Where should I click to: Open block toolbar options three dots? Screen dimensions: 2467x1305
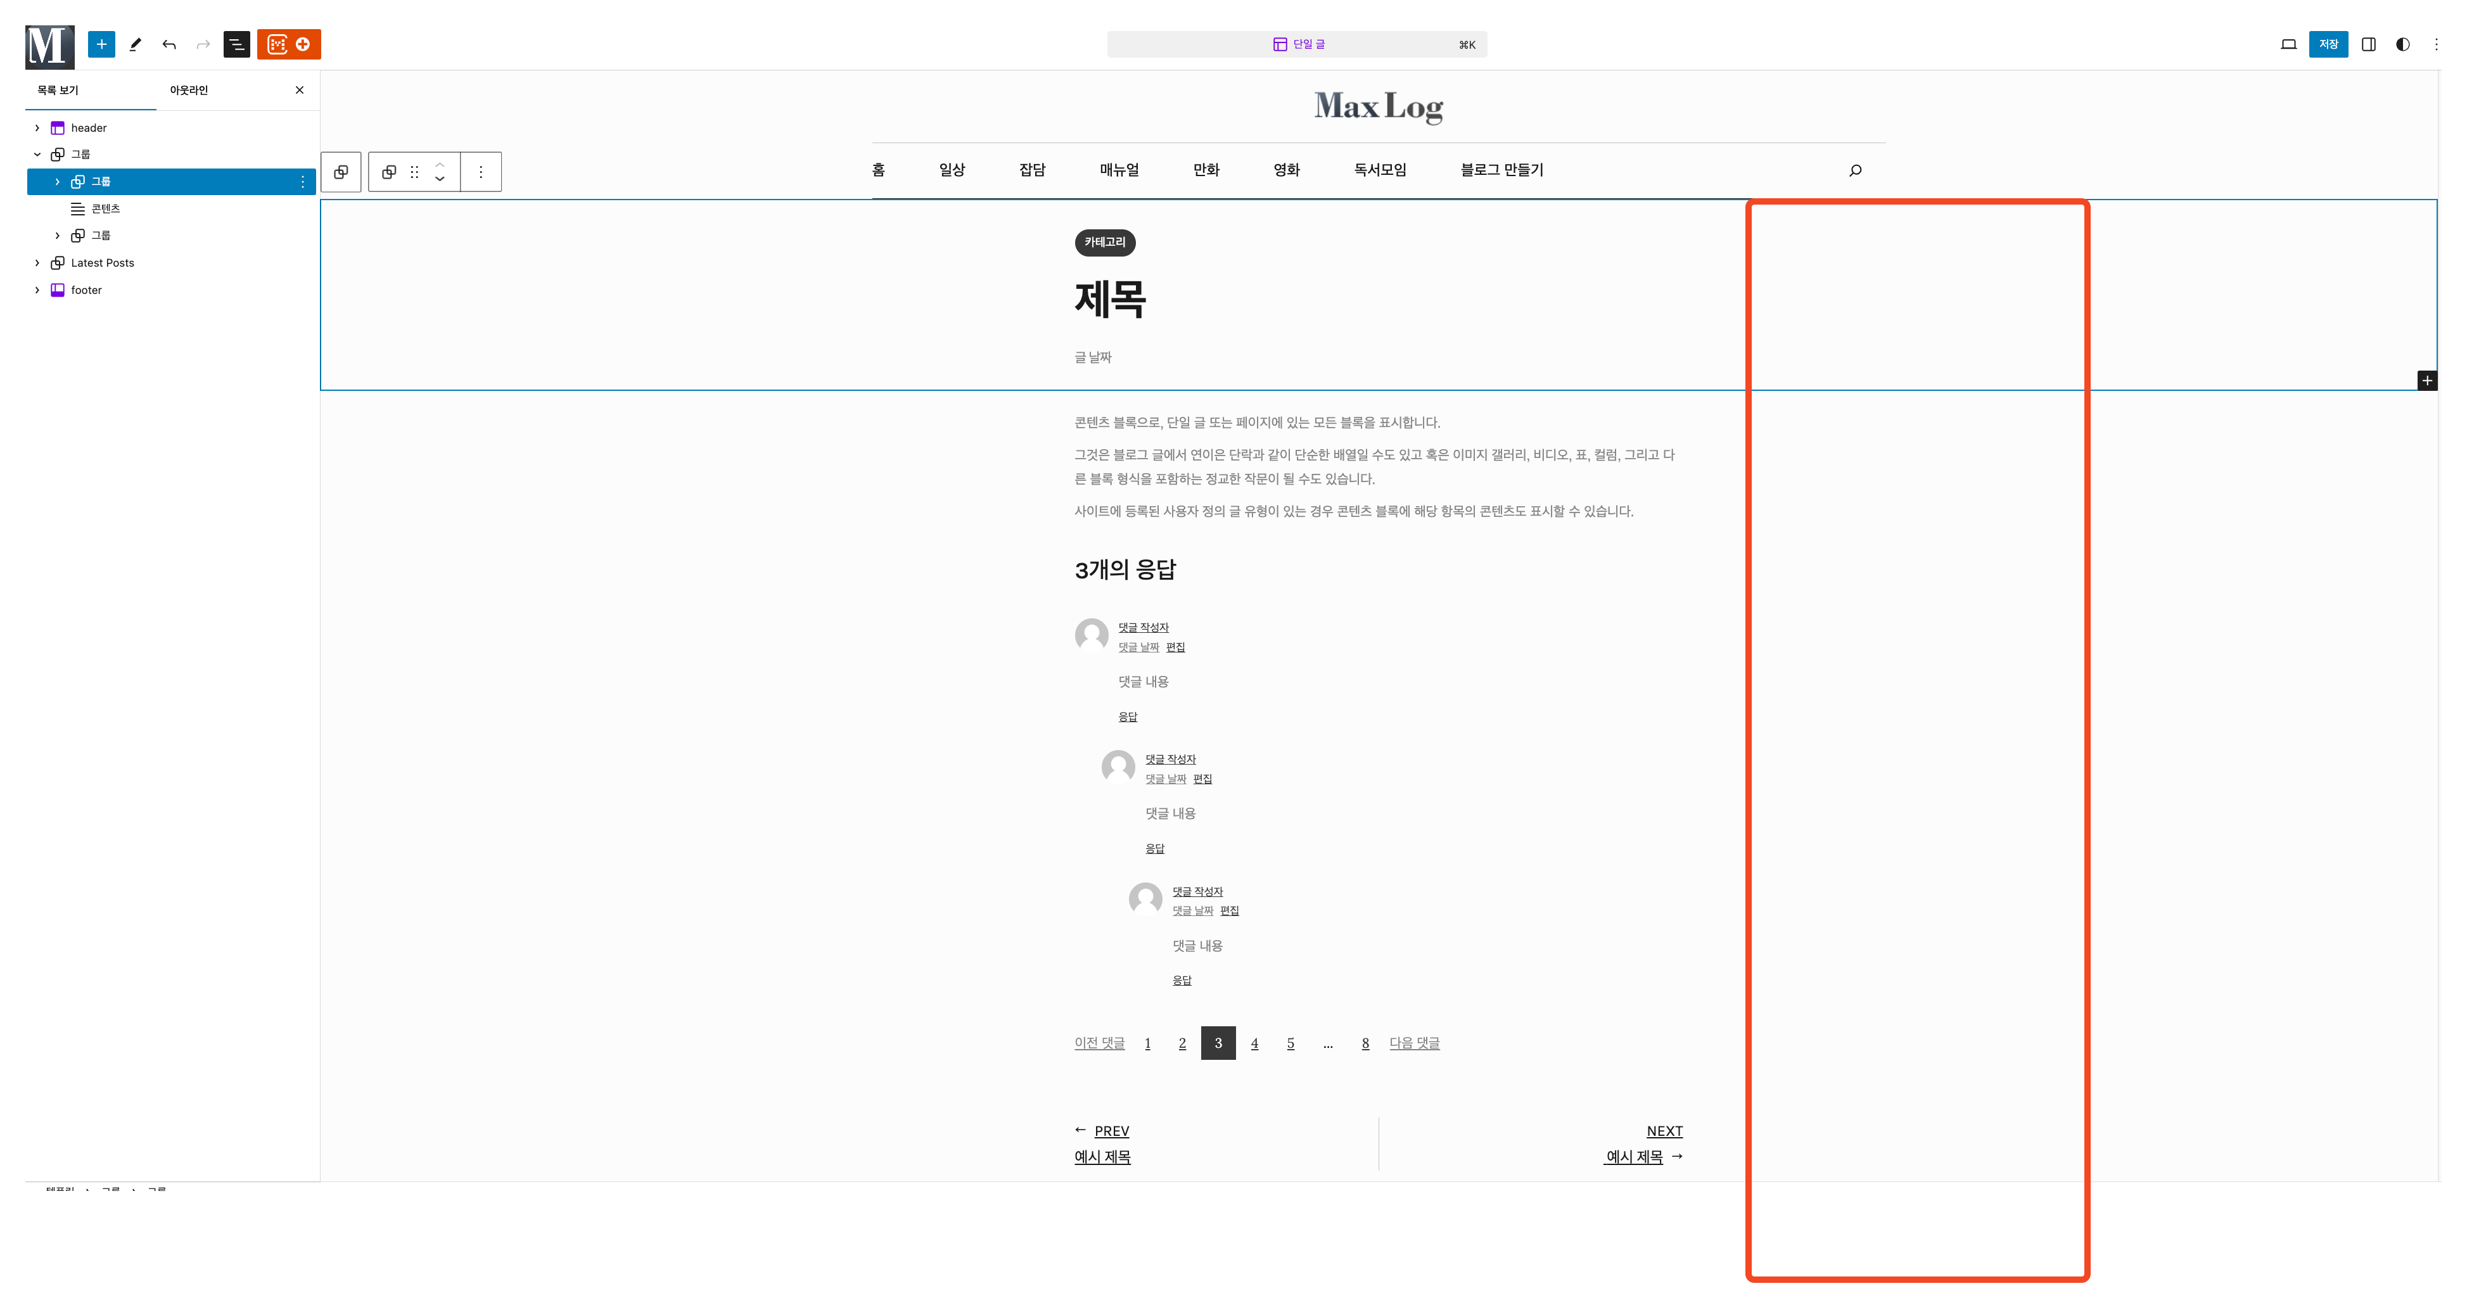pos(481,172)
